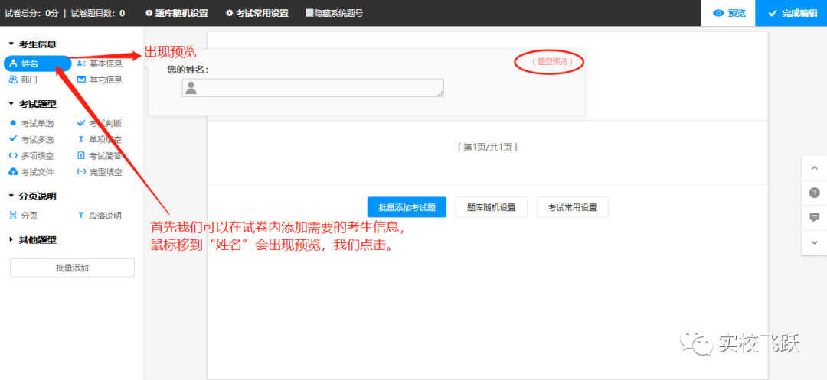The image size is (827, 380).
Task: Insert a 段落说明 paragraph description
Action: click(x=100, y=216)
